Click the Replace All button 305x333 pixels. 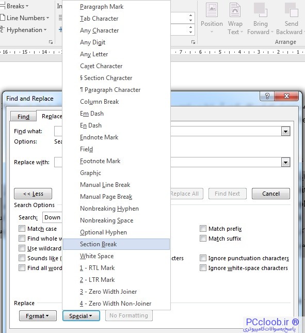pos(186,194)
